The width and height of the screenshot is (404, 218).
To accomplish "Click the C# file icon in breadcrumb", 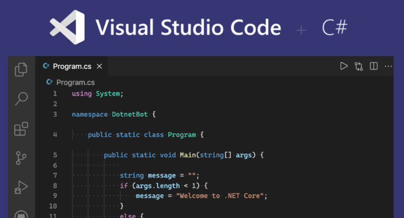I will click(x=49, y=82).
